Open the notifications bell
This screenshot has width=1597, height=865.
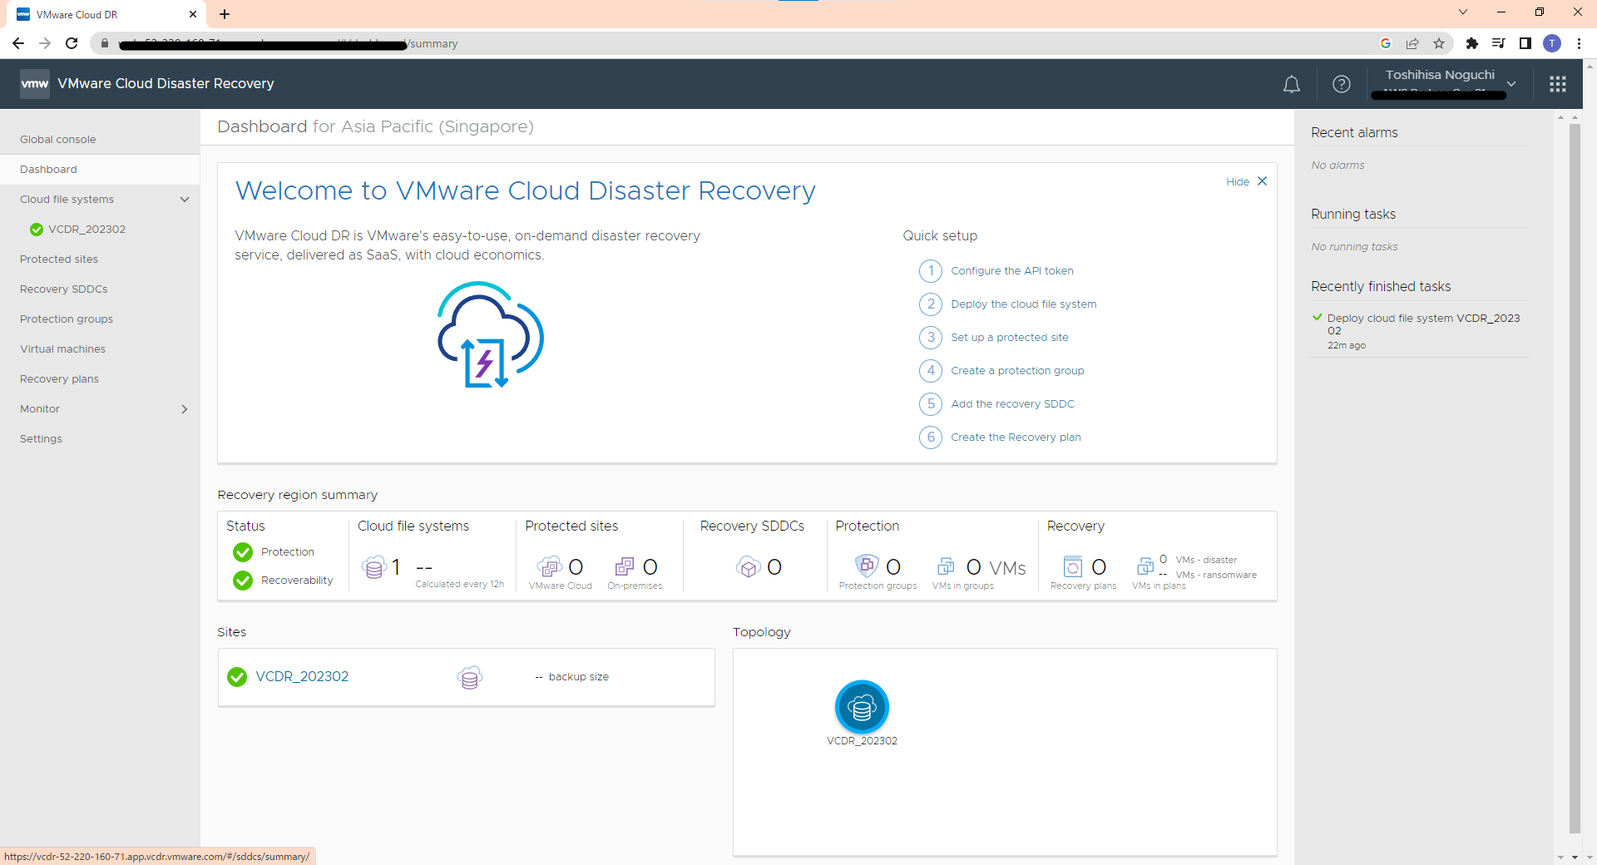point(1291,84)
